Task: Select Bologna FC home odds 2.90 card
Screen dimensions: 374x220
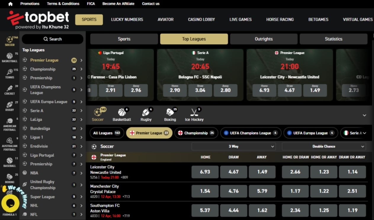Action: [x=175, y=90]
